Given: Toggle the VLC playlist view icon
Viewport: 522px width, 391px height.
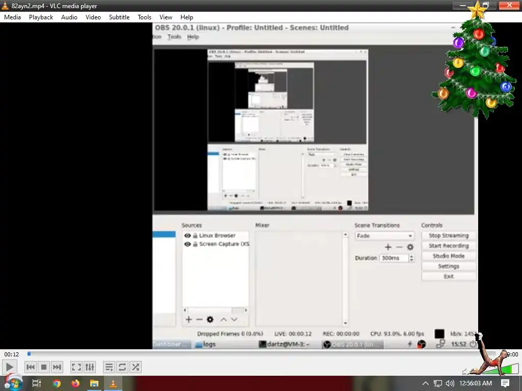Looking at the screenshot, I should coord(109,367).
